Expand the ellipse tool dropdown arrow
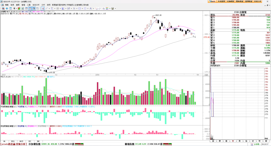 click(x=88, y=8)
